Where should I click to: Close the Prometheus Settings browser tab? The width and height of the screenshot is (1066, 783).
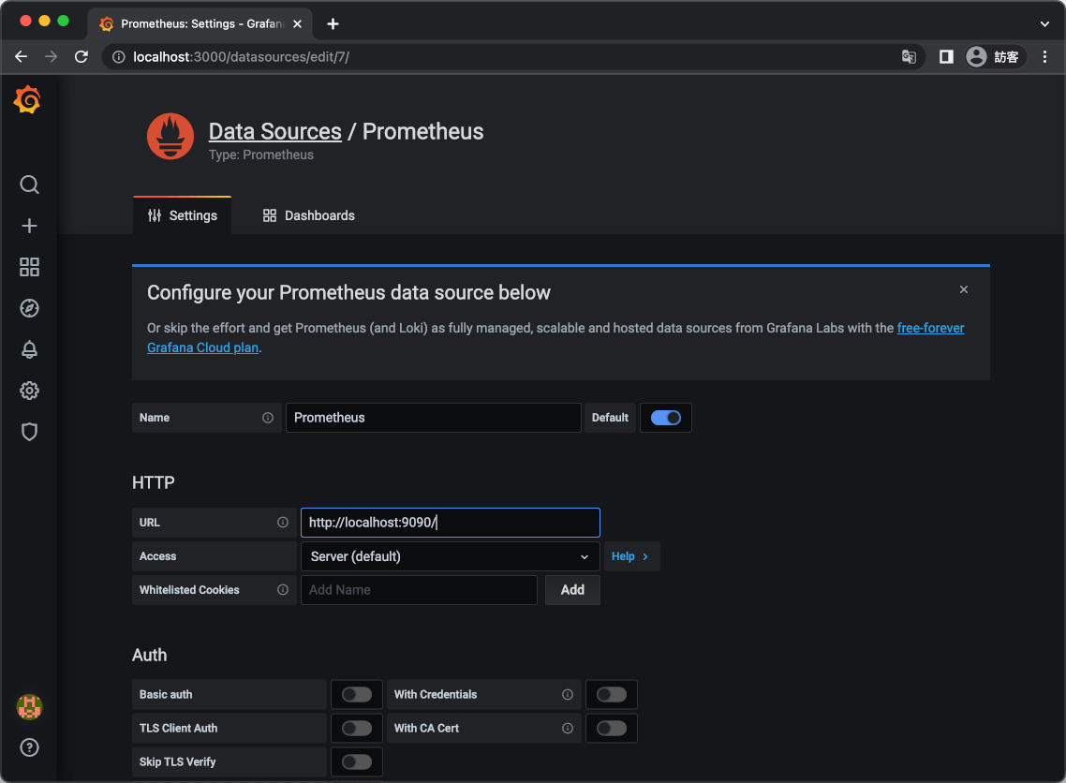pos(297,23)
